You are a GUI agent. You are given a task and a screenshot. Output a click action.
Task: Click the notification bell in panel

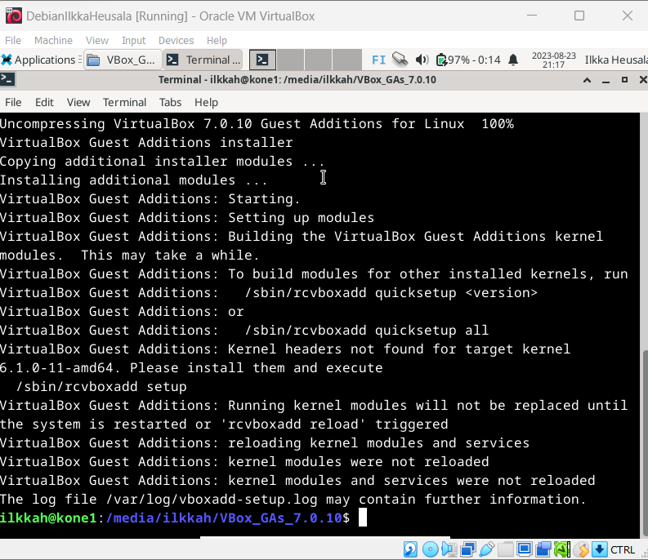(x=513, y=60)
